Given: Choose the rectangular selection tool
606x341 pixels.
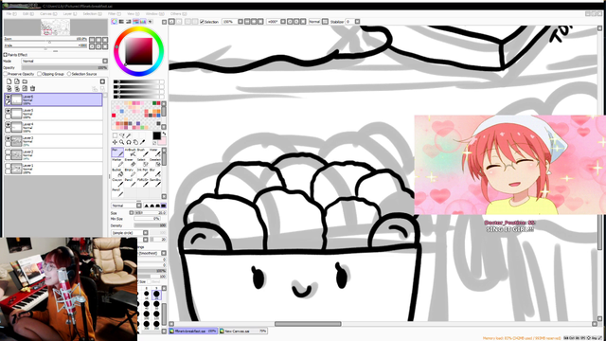Looking at the screenshot, I should coord(116,135).
